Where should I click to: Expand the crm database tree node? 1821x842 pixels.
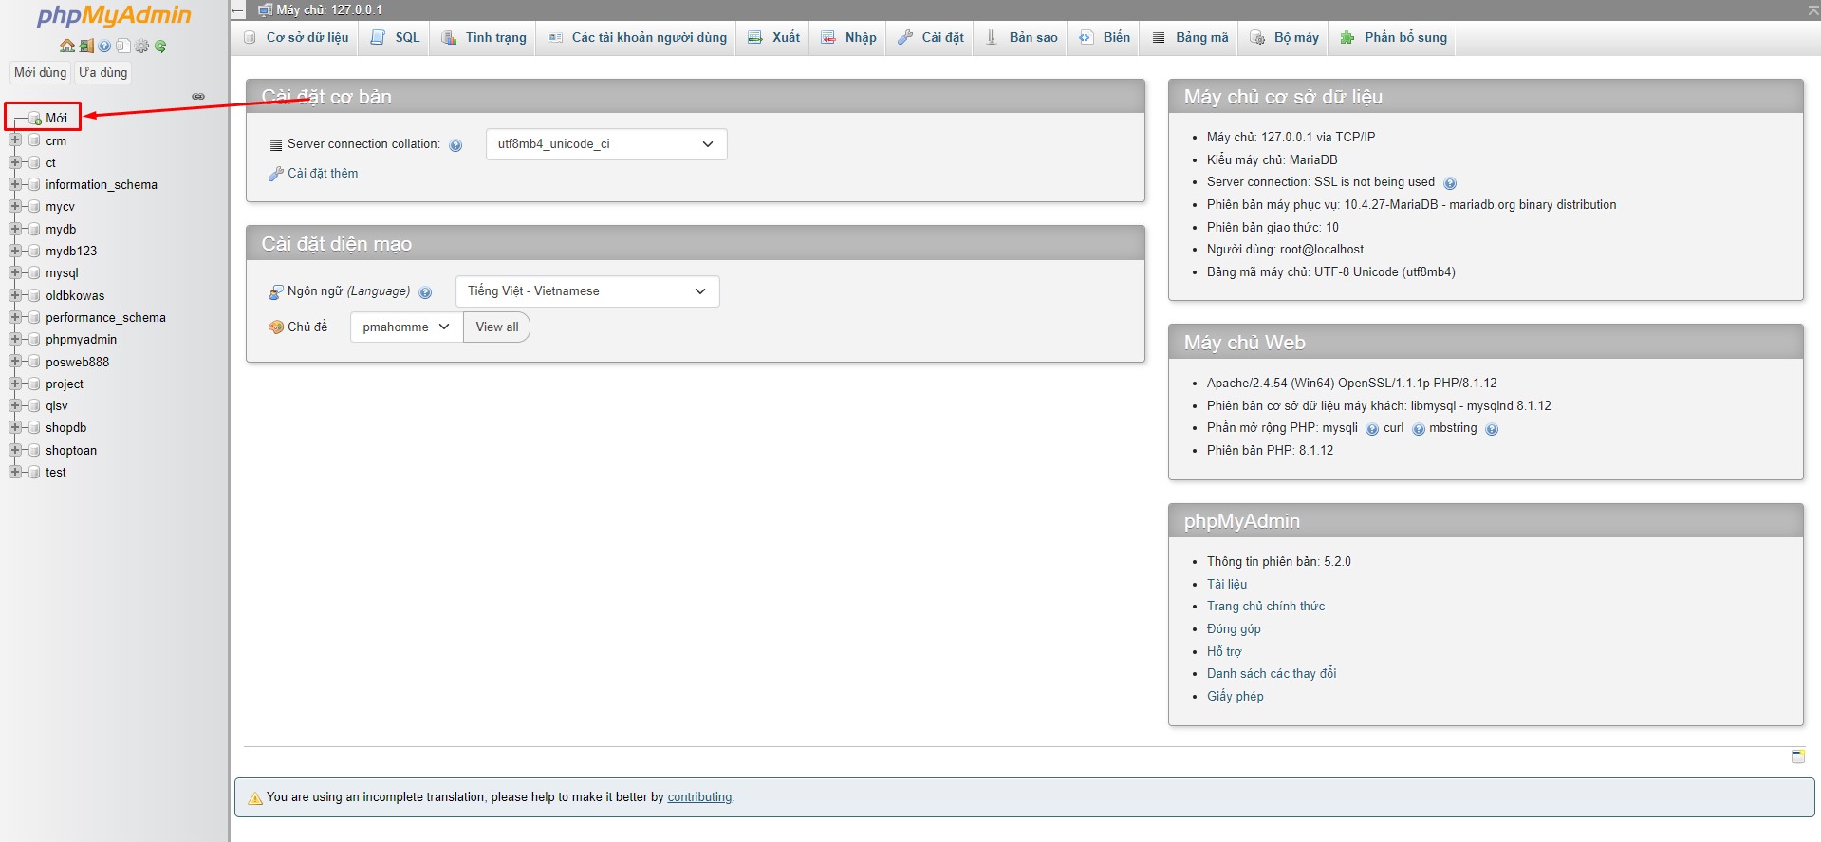click(15, 140)
